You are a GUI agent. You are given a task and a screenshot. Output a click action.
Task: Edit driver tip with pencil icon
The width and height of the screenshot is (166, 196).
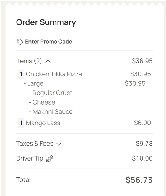coord(50,159)
